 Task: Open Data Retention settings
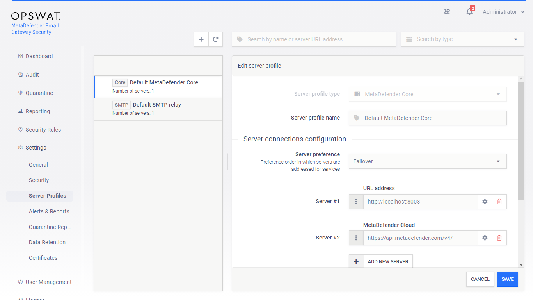click(x=47, y=242)
